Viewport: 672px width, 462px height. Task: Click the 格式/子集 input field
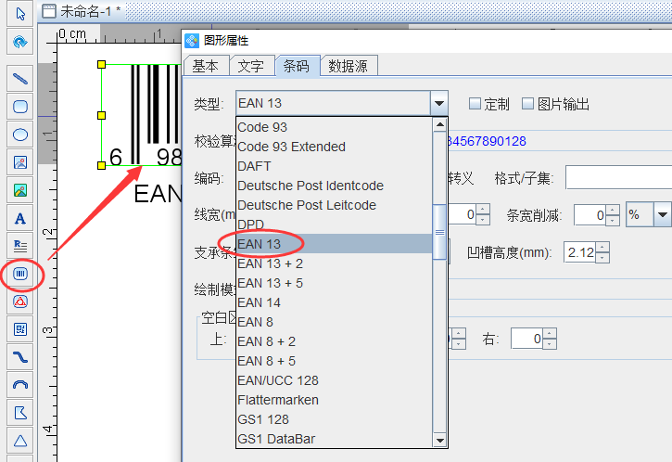(x=619, y=177)
